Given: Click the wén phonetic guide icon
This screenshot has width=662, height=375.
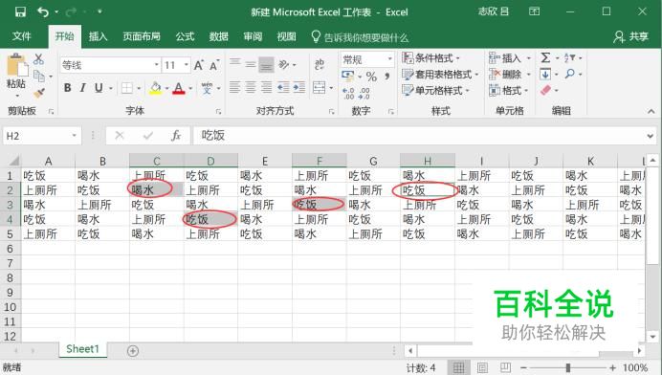Looking at the screenshot, I should [x=207, y=88].
